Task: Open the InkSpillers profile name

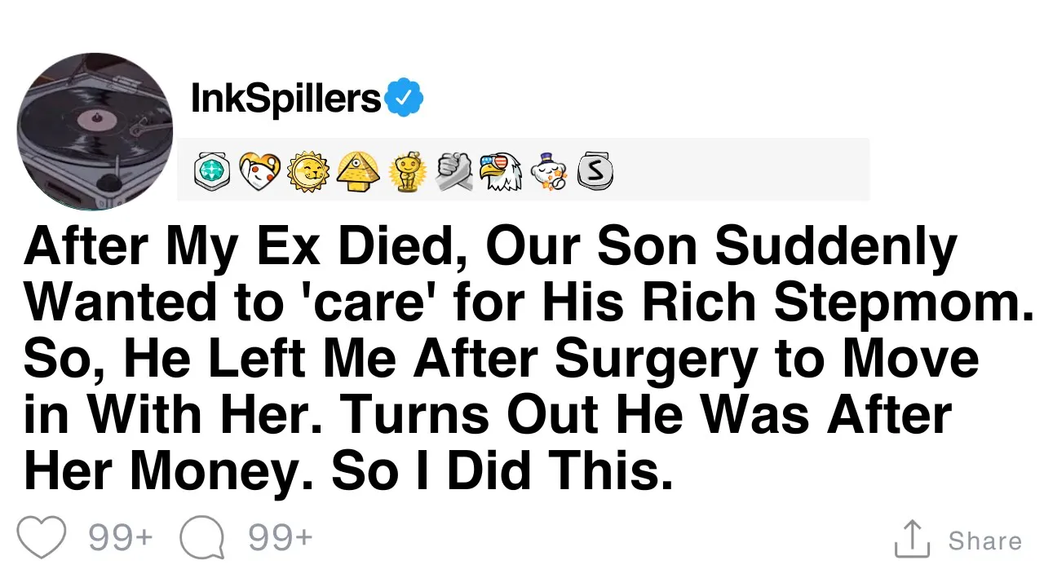Action: (x=285, y=99)
